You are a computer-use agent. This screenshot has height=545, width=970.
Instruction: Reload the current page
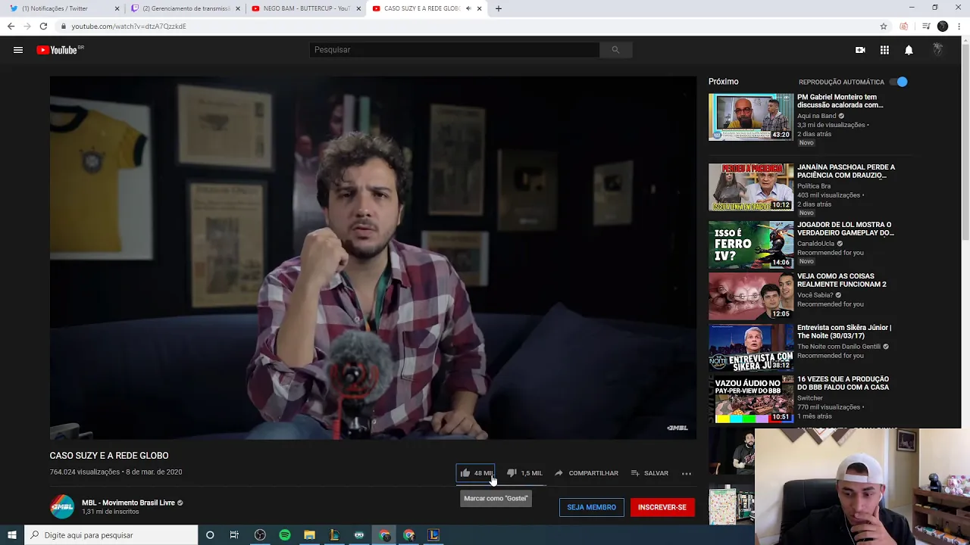(x=43, y=26)
